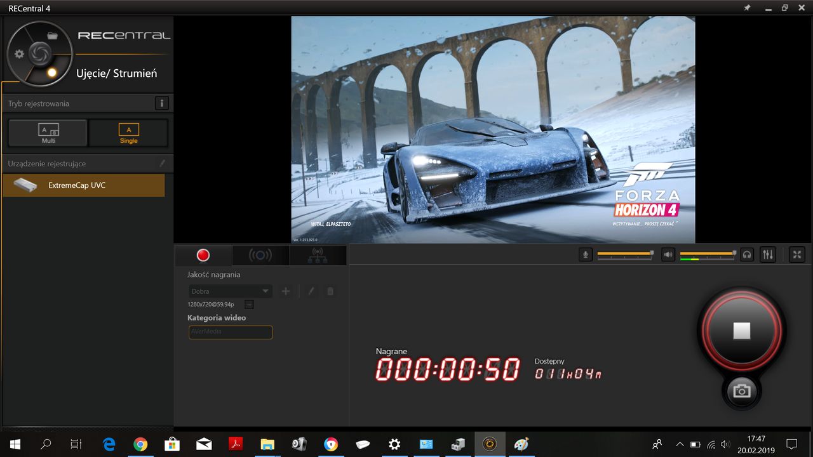Adjust the microphone volume slider

point(625,254)
